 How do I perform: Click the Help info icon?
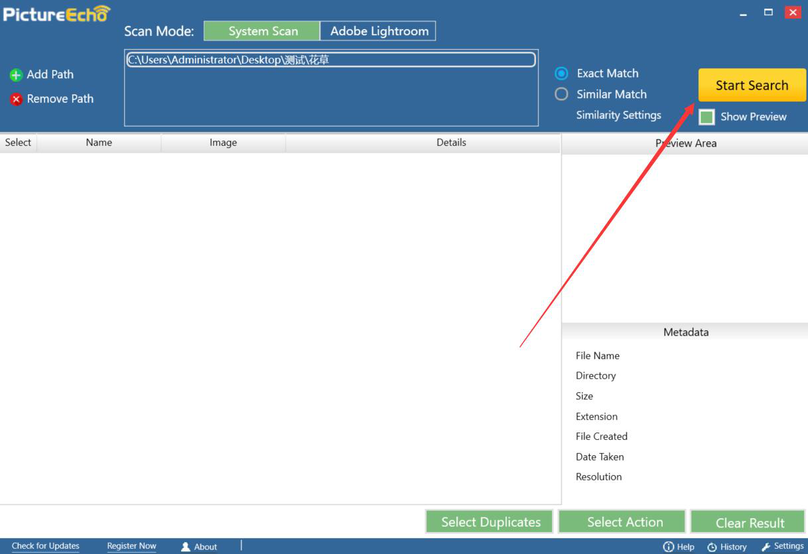669,547
